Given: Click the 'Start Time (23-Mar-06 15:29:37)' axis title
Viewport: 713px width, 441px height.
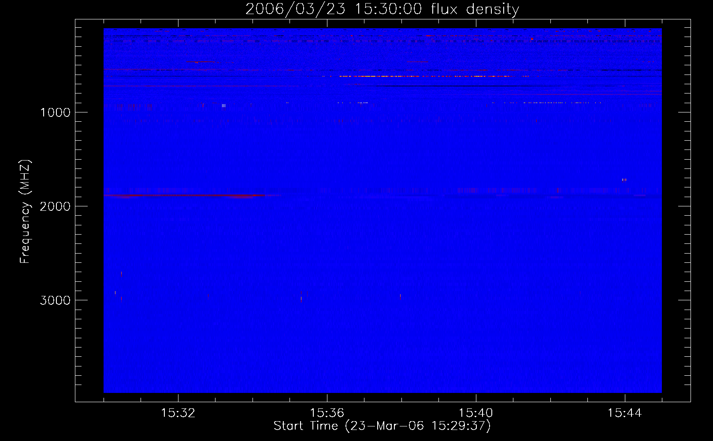Looking at the screenshot, I should coord(382,426).
